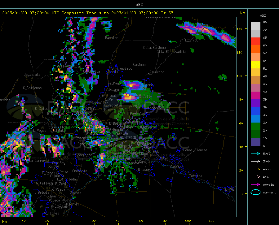Screen dimensions: 279x225
Task: Click the 'eburn' legend label
Action: click(x=268, y=169)
